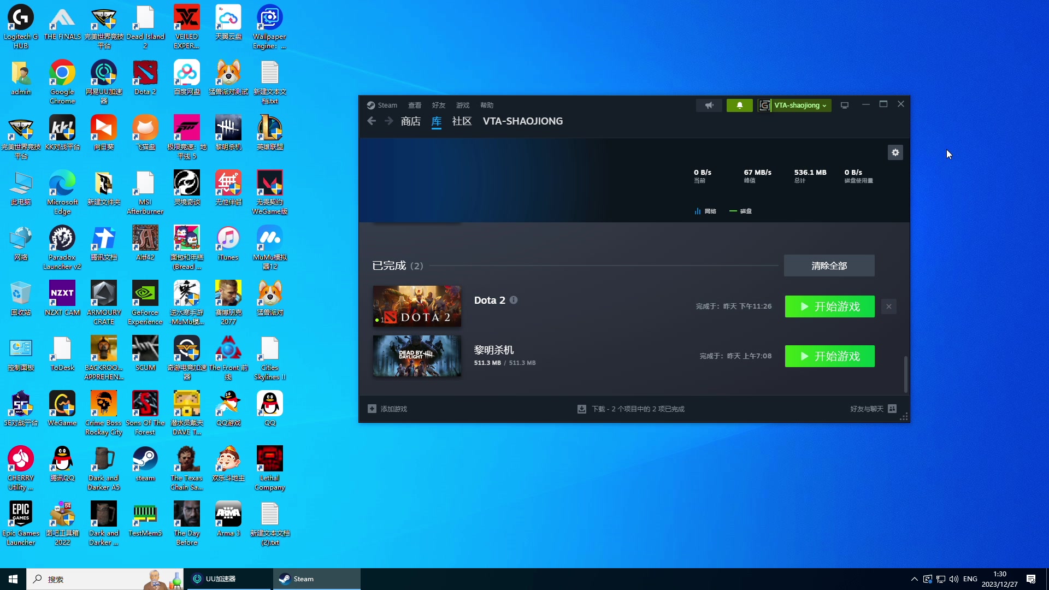1049x590 pixels.
Task: Open volume control in system tray
Action: (954, 579)
